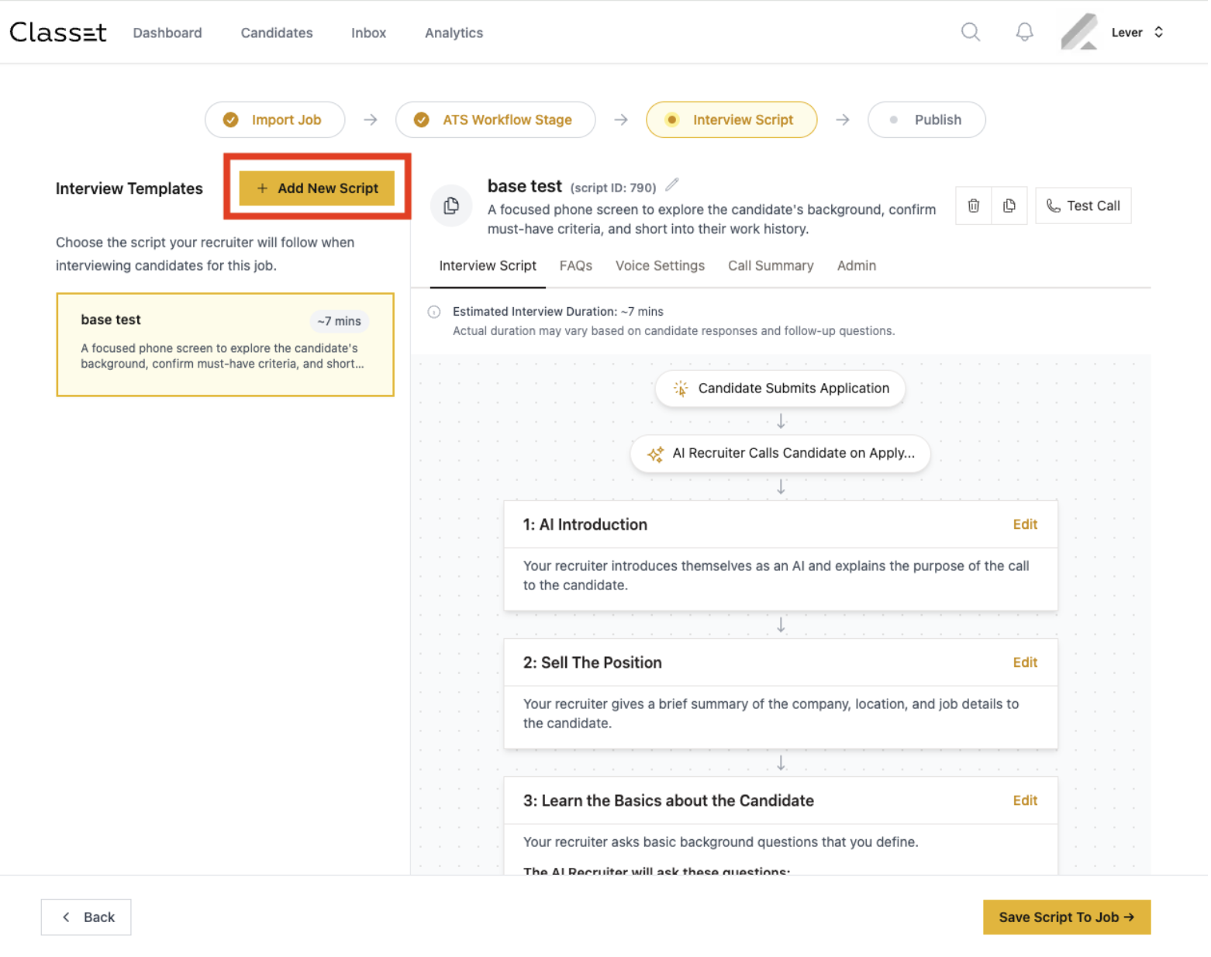Screen dimensions: 1211x957
Task: Switch to the Voice Settings tab
Action: (x=662, y=267)
